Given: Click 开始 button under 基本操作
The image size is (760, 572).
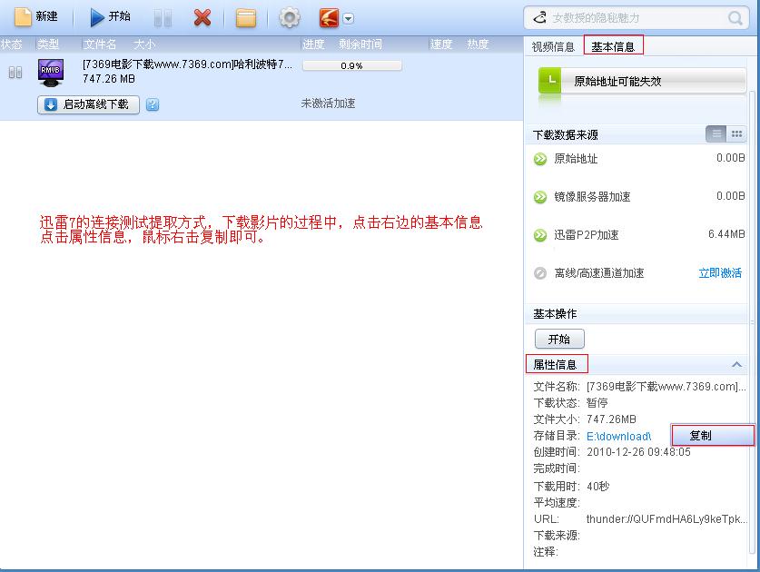Looking at the screenshot, I should point(559,339).
